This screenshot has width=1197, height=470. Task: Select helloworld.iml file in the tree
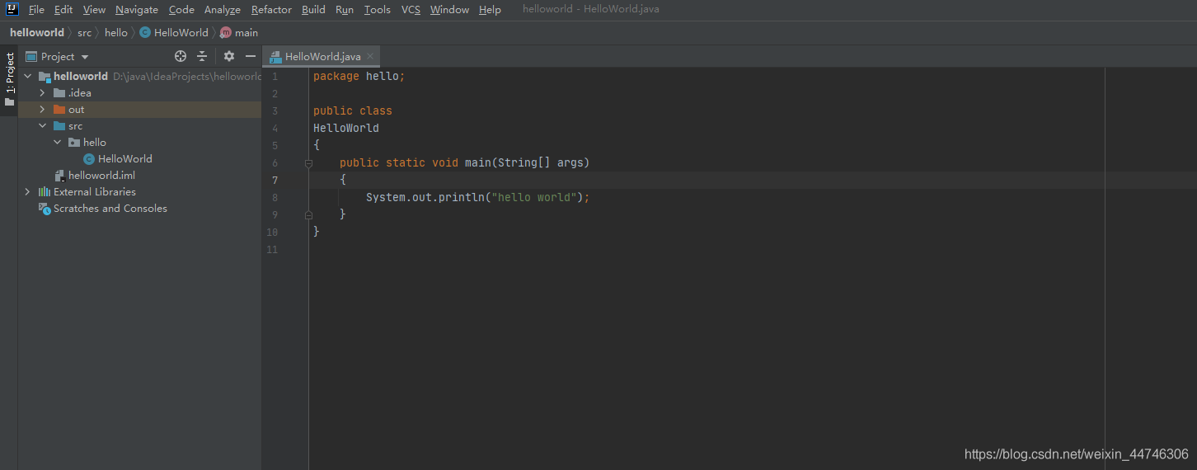coord(101,176)
